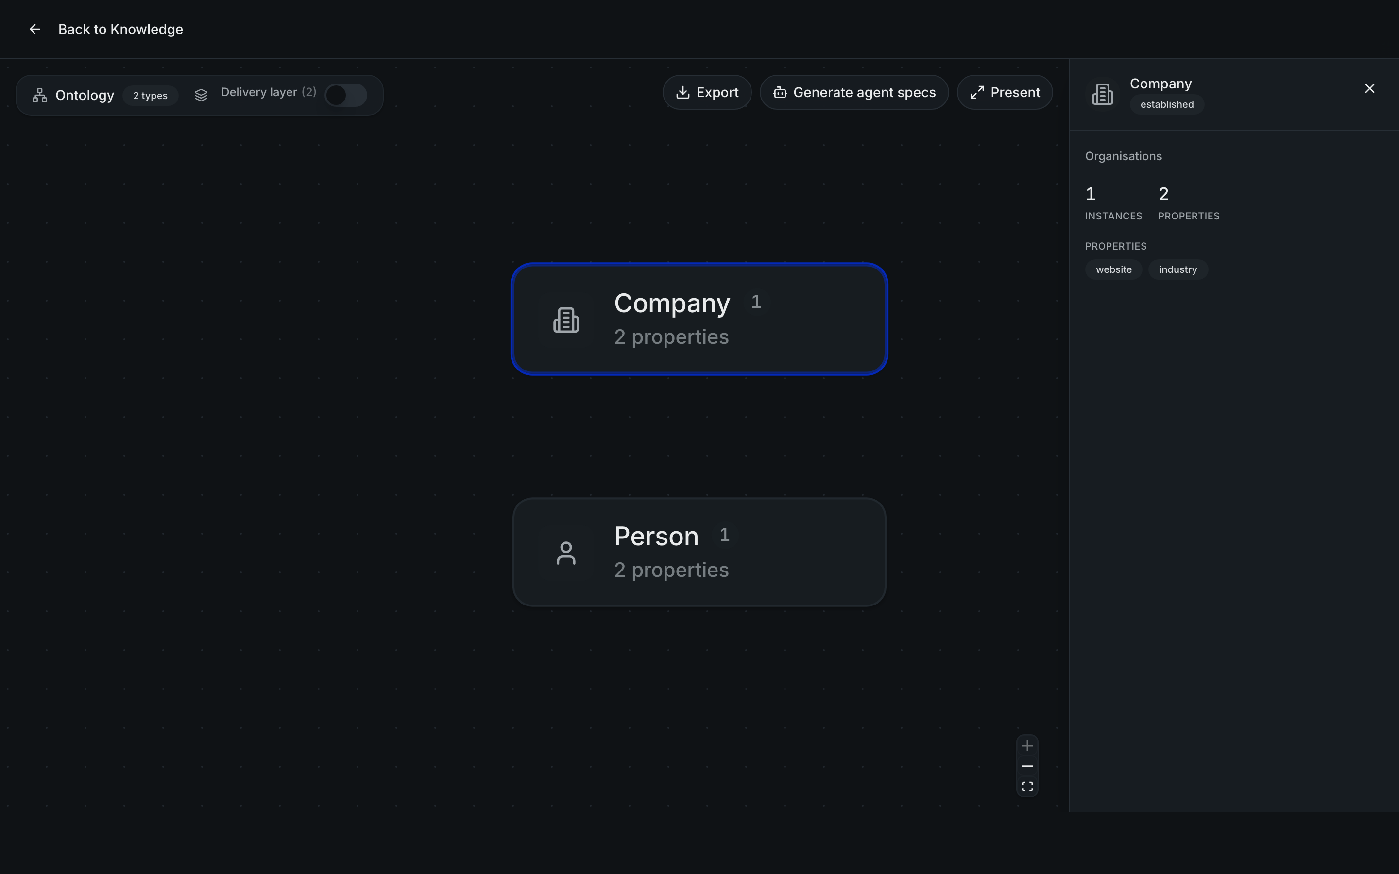Image resolution: width=1399 pixels, height=874 pixels.
Task: Zoom in on the canvas
Action: pos(1027,746)
